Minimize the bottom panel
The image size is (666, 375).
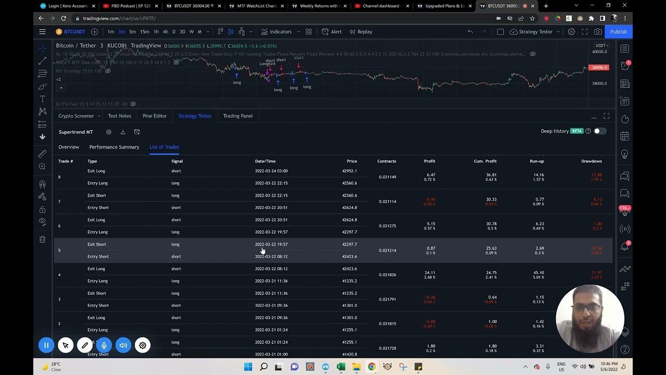[594, 117]
